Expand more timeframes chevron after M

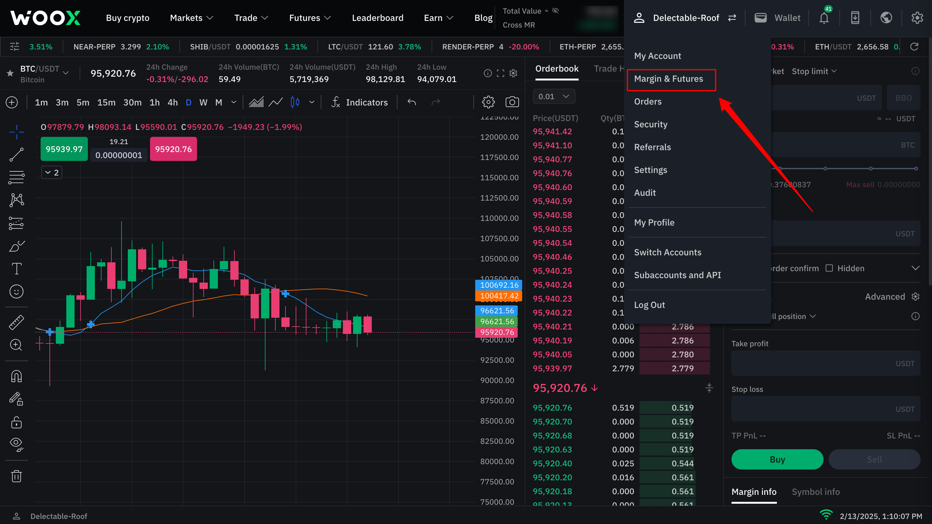tap(234, 102)
